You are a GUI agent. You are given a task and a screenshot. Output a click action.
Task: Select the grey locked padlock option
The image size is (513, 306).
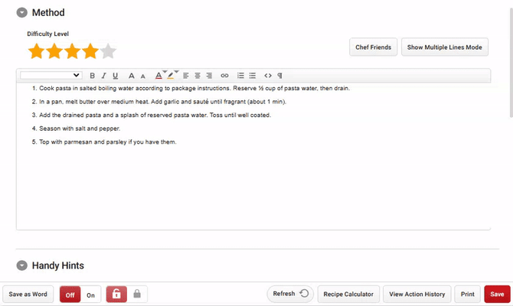pos(137,295)
